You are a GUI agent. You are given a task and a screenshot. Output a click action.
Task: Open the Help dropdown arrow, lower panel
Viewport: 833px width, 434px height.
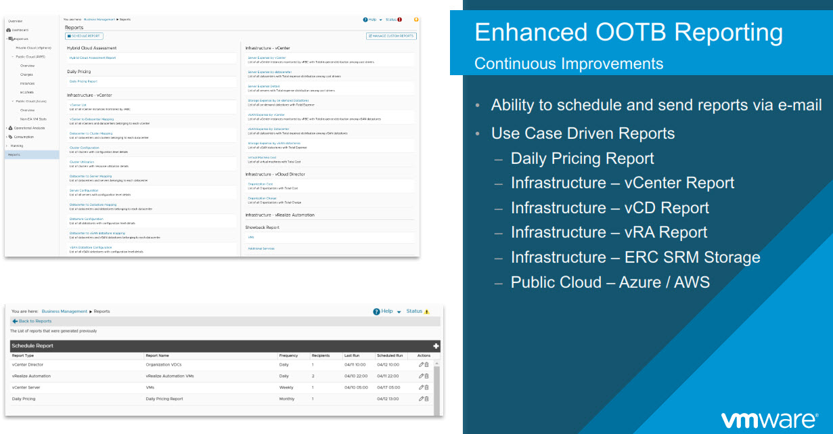pos(399,312)
